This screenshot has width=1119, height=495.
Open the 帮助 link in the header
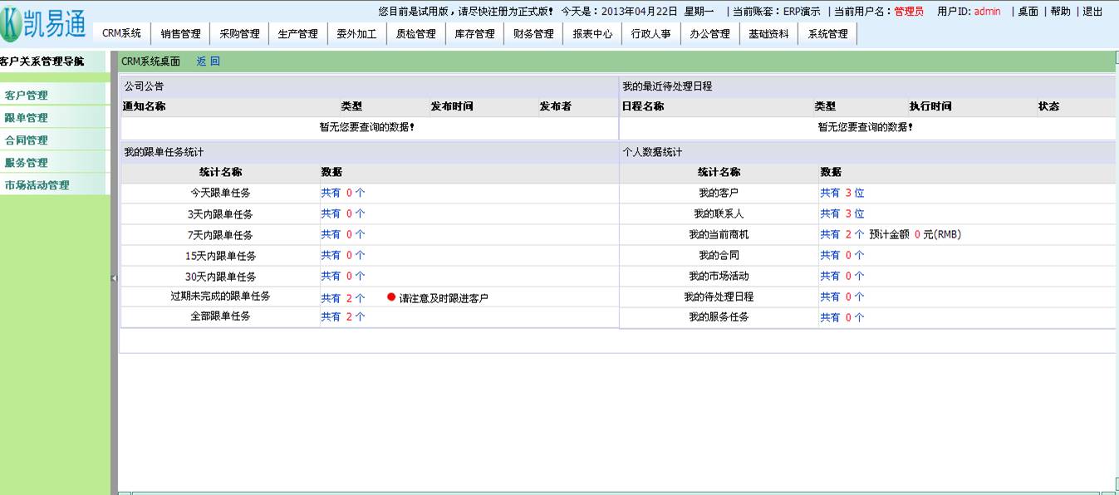tap(1060, 12)
